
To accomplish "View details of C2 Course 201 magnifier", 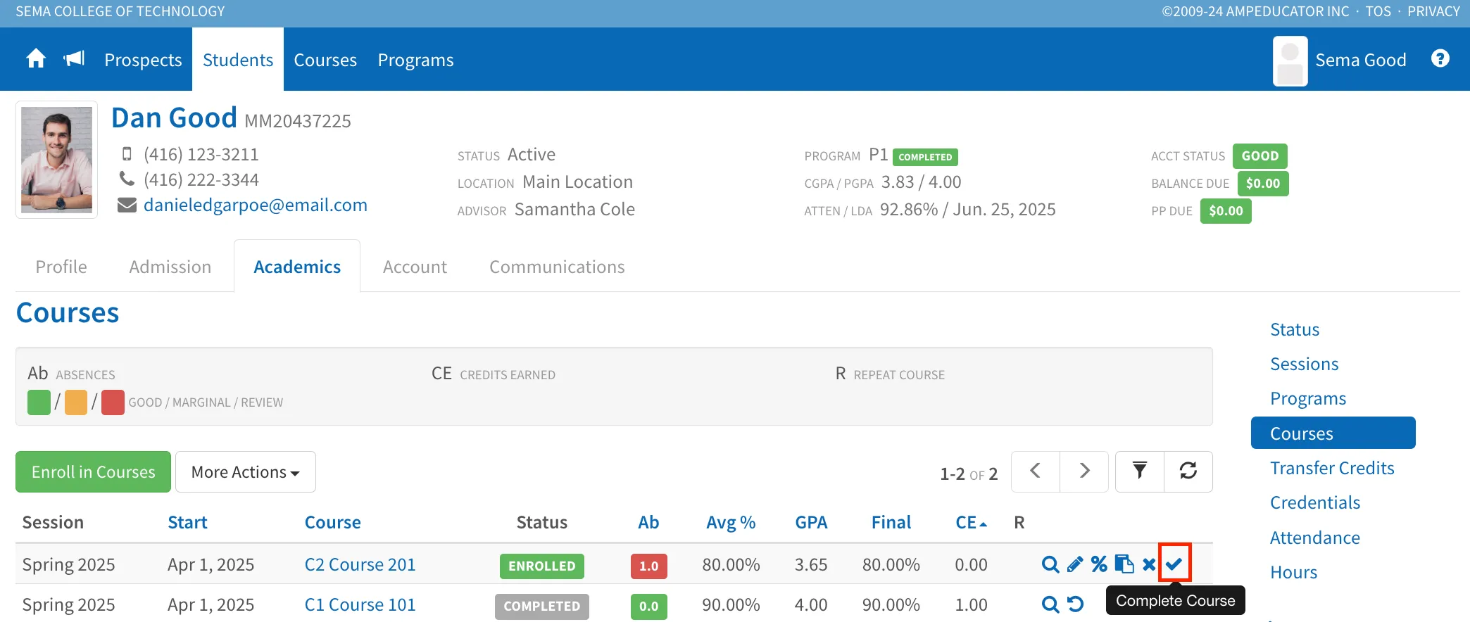I will point(1050,564).
